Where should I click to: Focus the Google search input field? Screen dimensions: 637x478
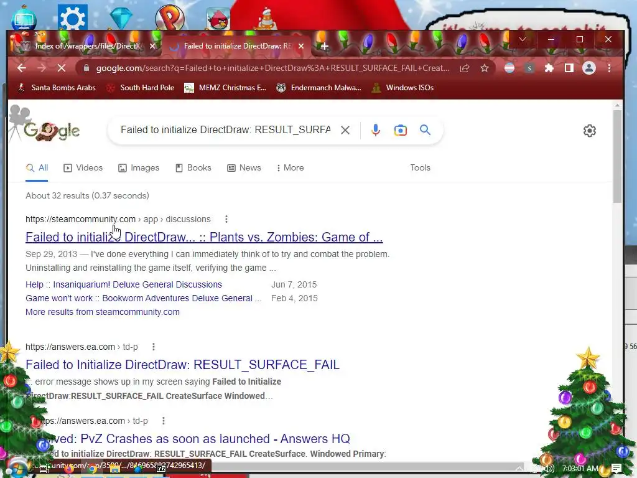(225, 130)
